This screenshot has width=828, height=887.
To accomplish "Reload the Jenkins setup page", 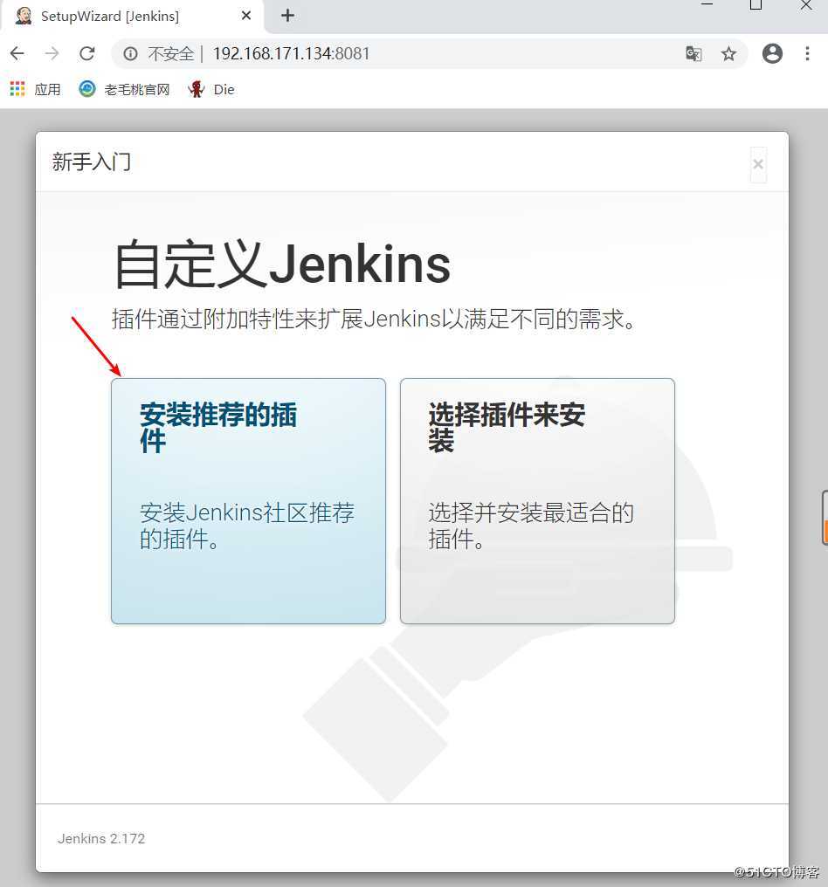I will click(87, 54).
